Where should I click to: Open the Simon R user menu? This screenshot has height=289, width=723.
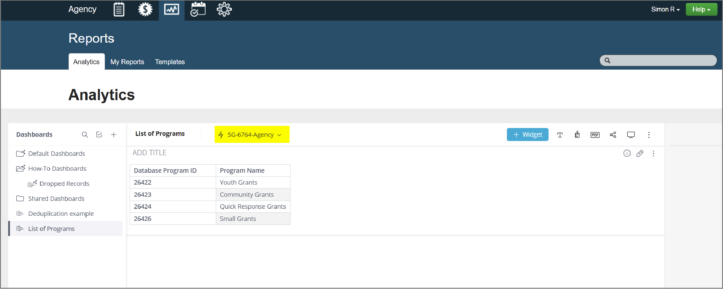[x=665, y=9]
